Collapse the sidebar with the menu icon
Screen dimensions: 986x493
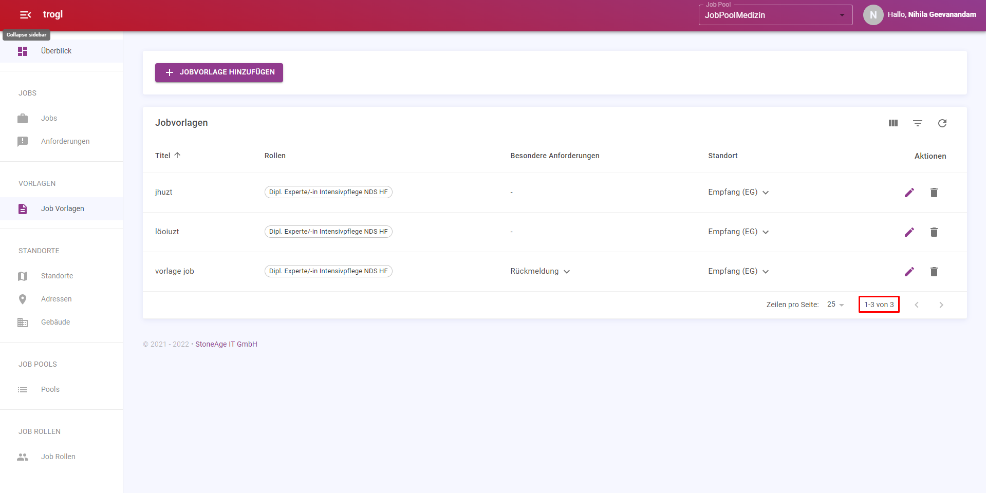(x=26, y=15)
